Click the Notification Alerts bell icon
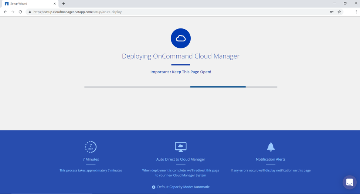 point(271,147)
